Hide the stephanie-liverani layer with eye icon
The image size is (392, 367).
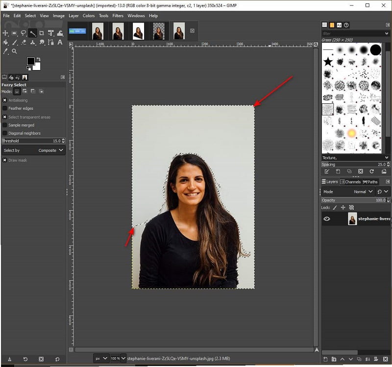tap(327, 219)
